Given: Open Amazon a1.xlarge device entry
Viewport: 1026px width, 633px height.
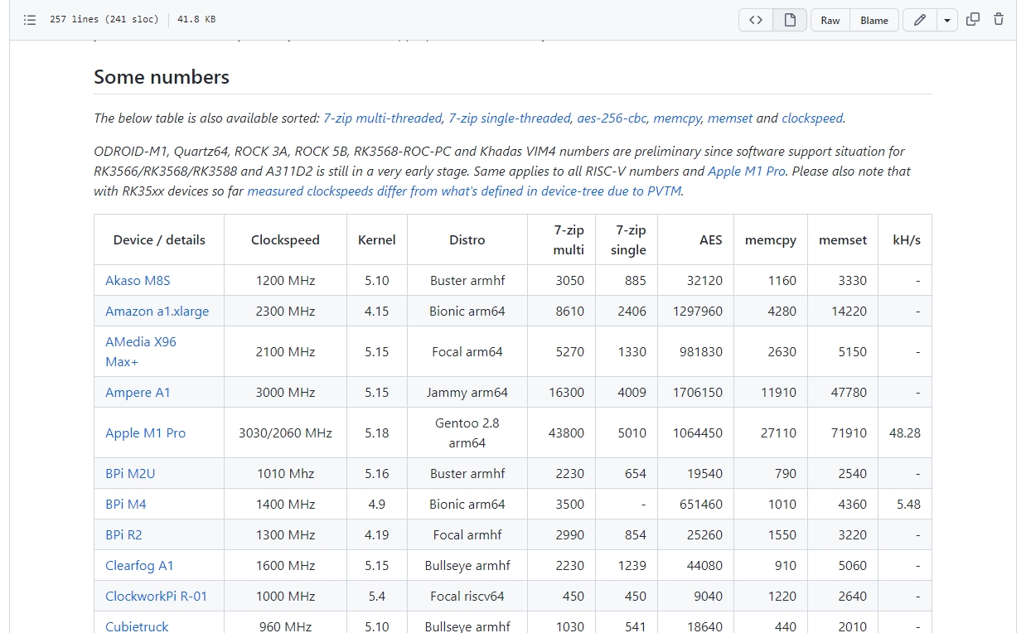Looking at the screenshot, I should coord(157,311).
